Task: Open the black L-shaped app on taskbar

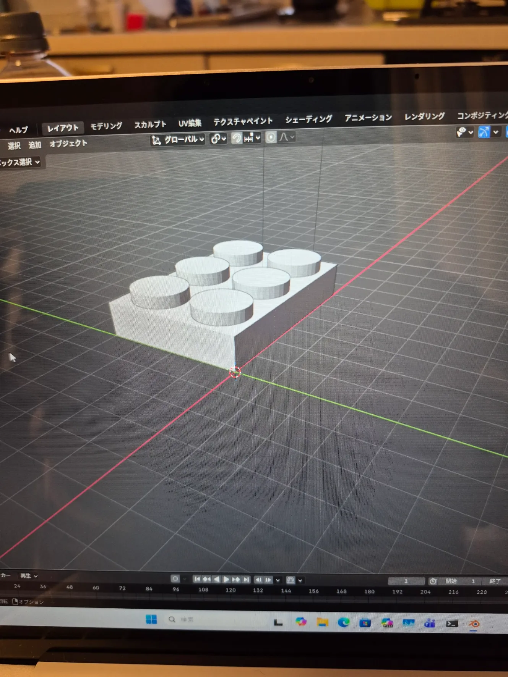Action: [278, 622]
